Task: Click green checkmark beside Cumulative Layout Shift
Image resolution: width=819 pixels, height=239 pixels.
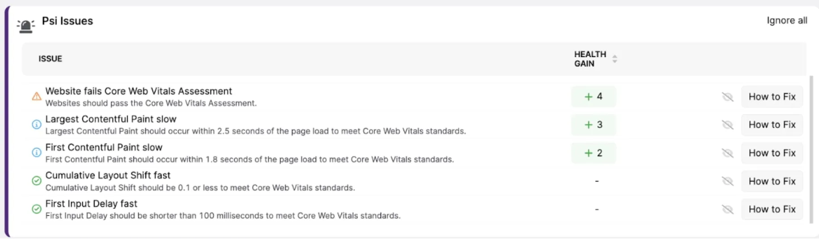Action: (37, 181)
